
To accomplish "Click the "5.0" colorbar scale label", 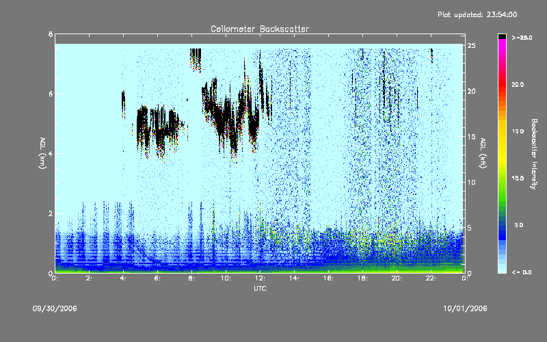I will (519, 225).
